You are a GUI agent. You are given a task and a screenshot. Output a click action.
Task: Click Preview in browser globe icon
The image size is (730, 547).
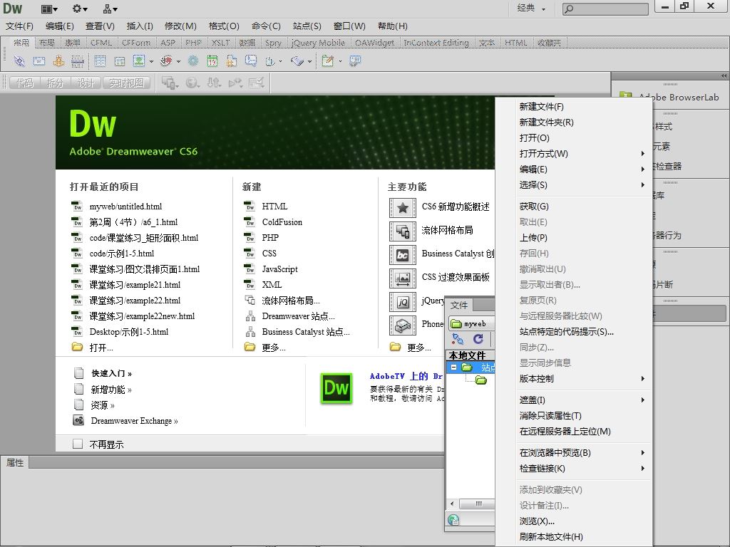tap(192, 83)
